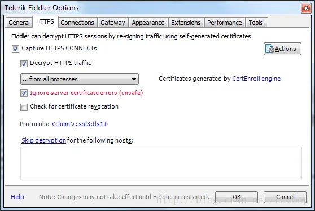
Task: Open the Help link
Action: click(x=17, y=197)
